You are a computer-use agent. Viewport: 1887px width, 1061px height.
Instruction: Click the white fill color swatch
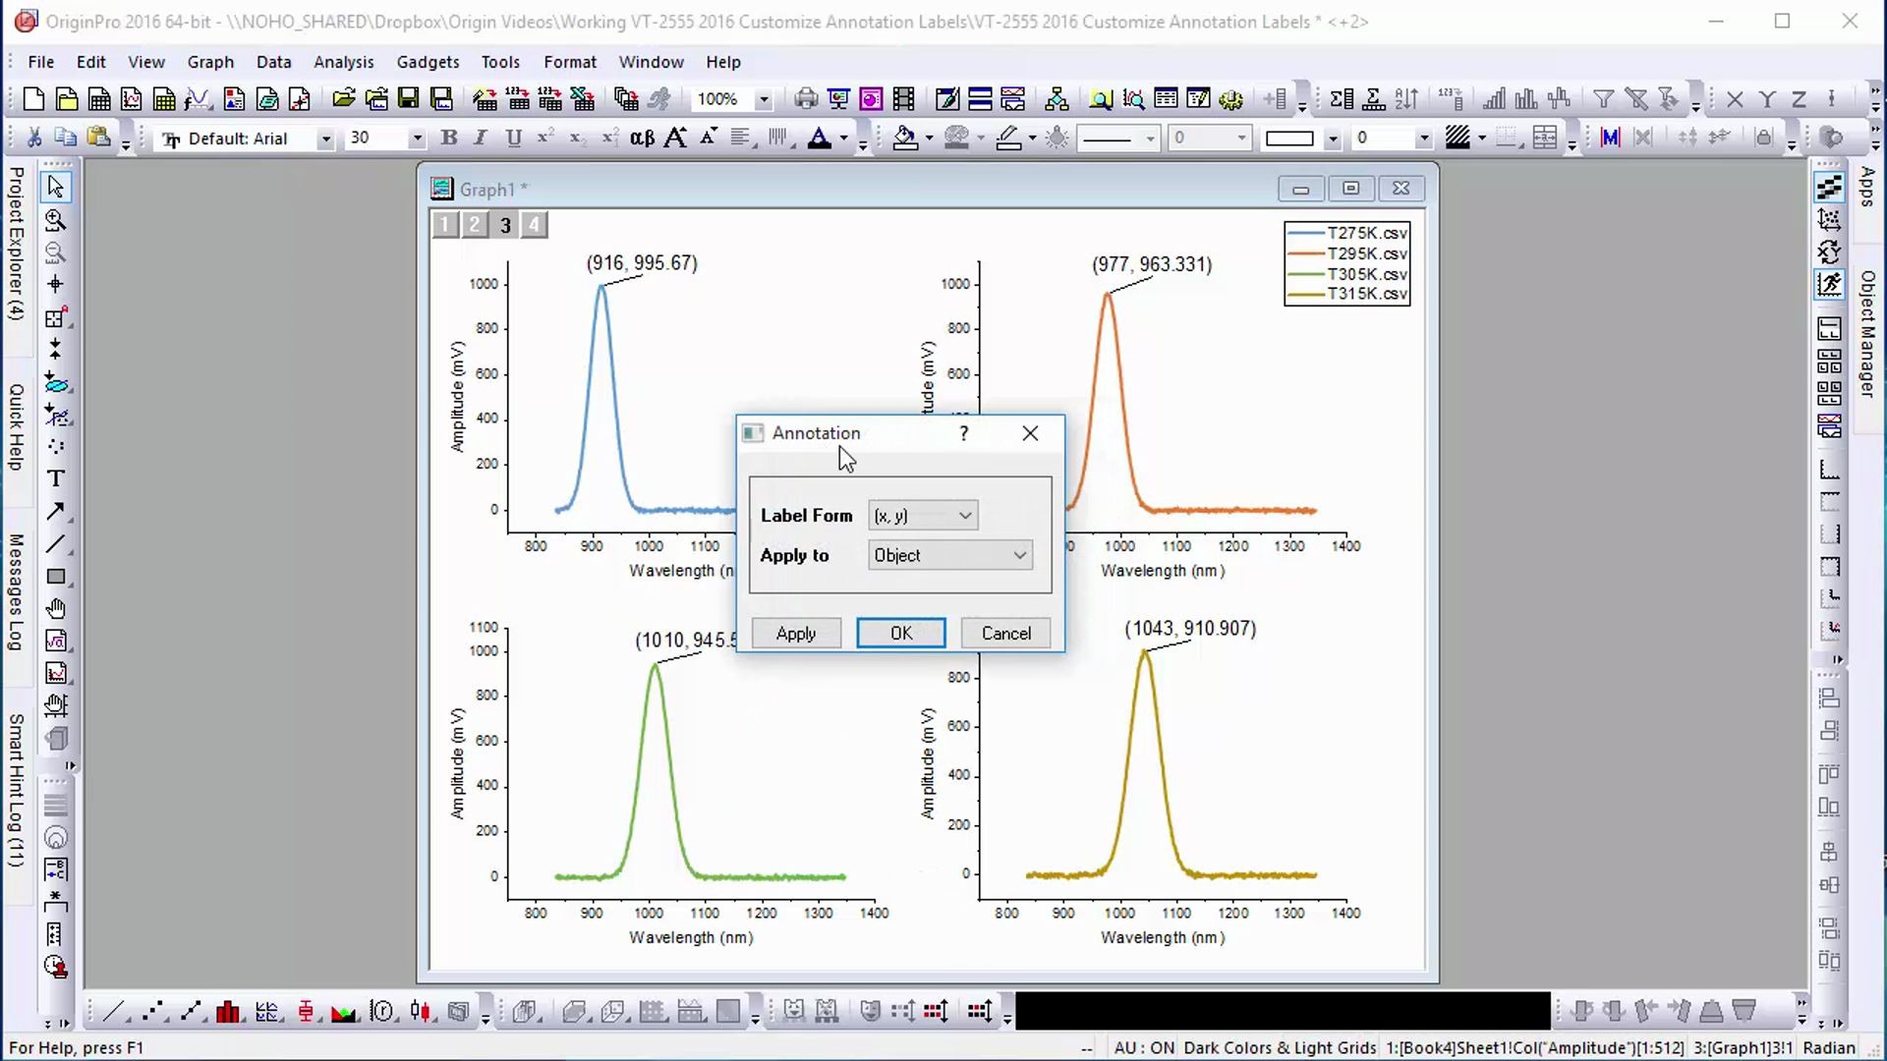(x=1288, y=139)
